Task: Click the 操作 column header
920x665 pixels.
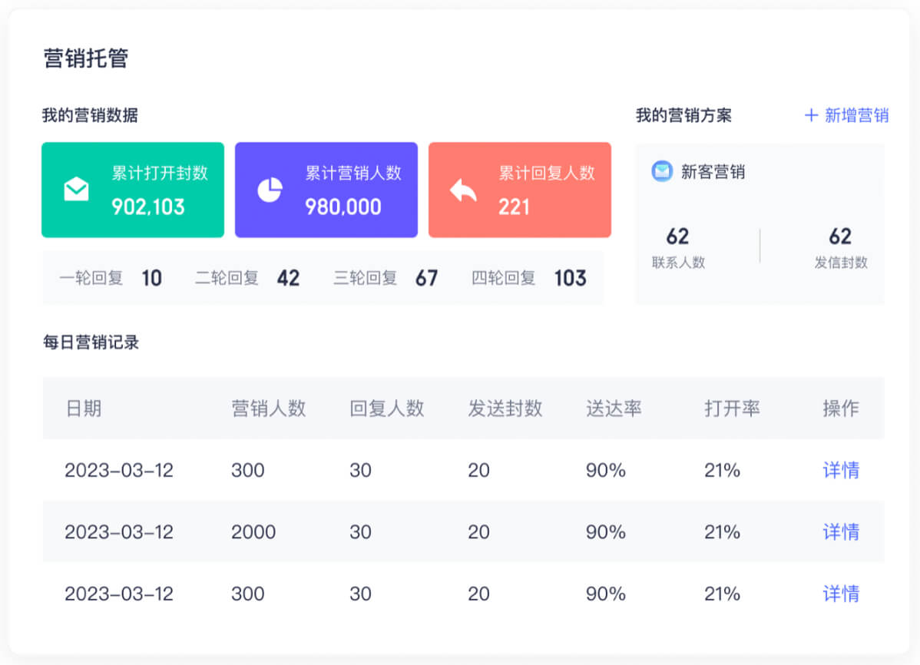Action: [841, 408]
